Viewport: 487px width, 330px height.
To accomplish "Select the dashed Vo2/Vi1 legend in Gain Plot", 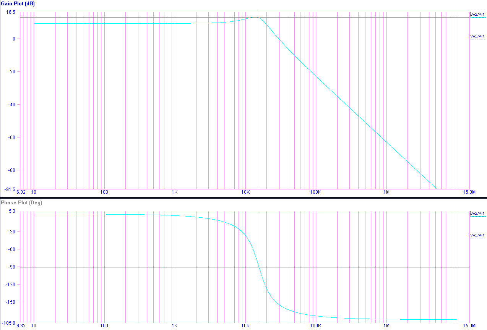I will pyautogui.click(x=477, y=37).
